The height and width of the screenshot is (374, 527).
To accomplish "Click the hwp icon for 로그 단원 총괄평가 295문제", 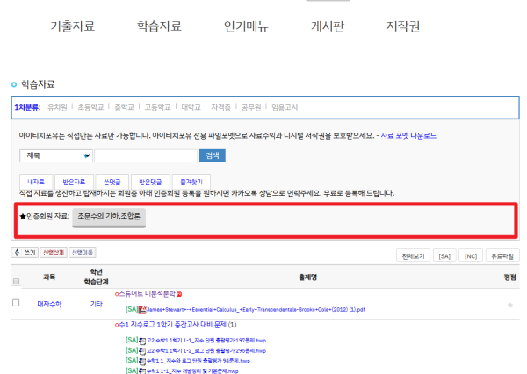I will [143, 350].
